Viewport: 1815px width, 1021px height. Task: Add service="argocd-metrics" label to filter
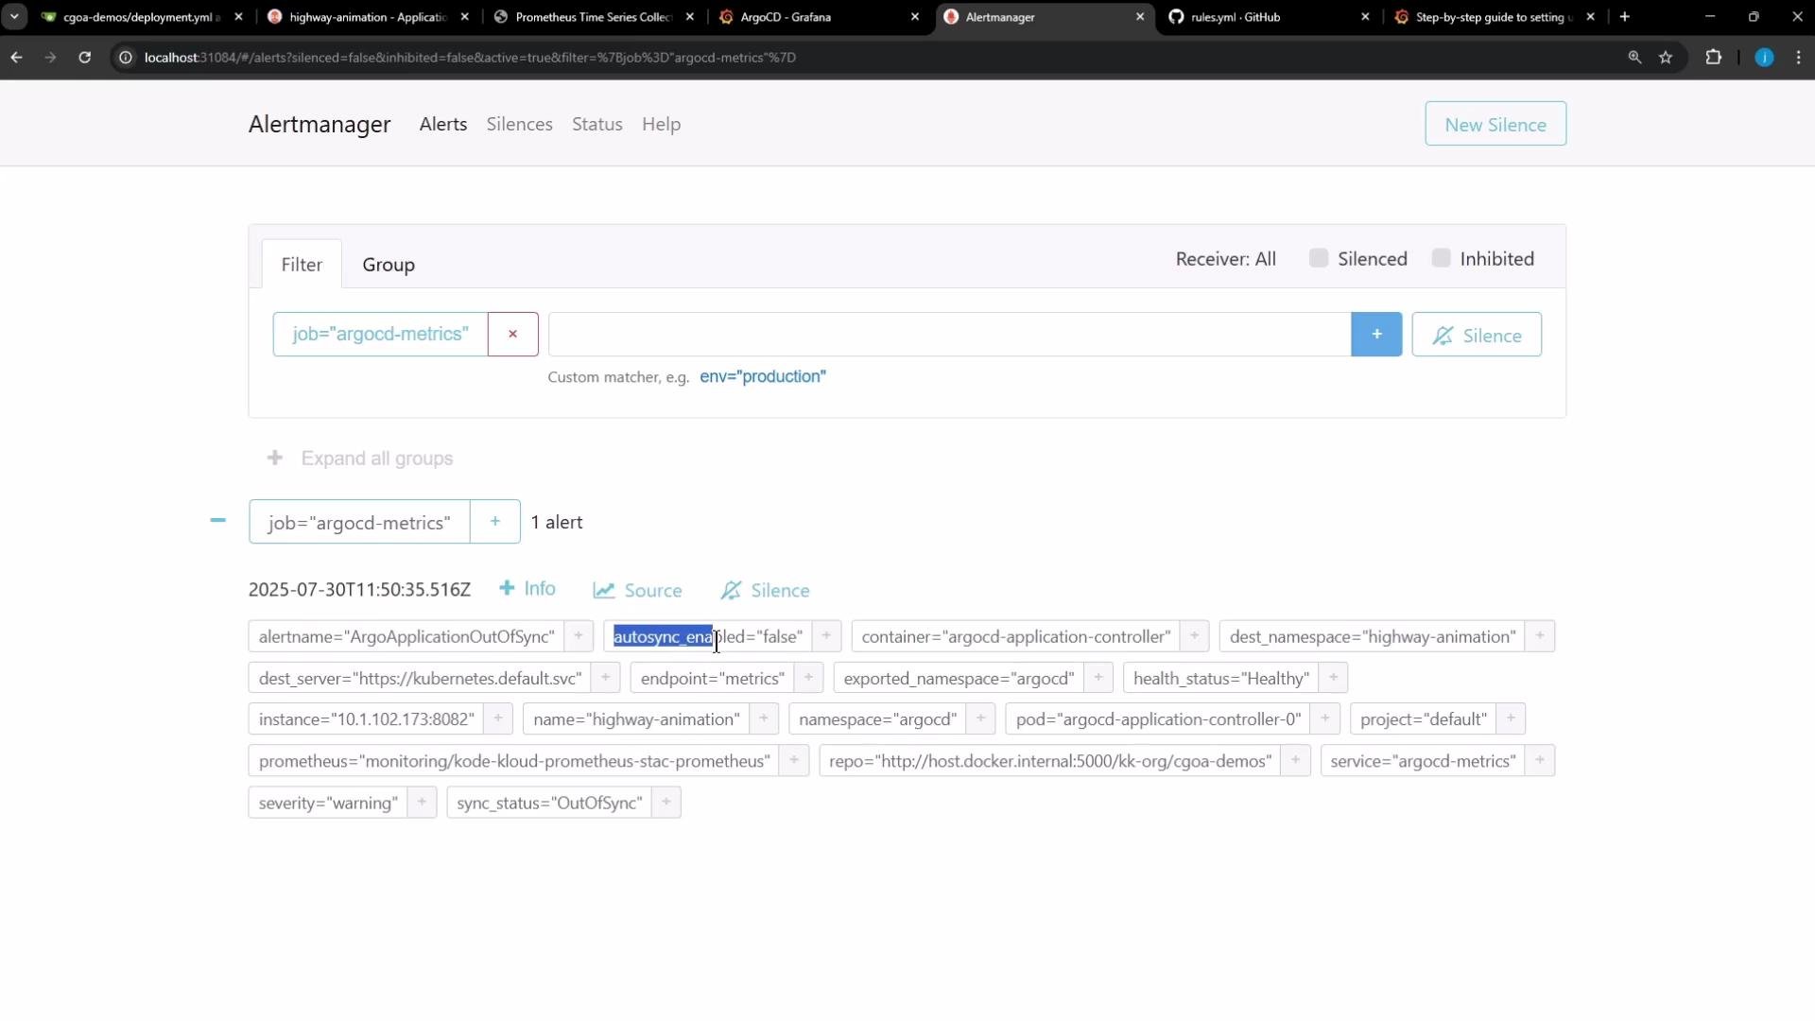point(1540,760)
